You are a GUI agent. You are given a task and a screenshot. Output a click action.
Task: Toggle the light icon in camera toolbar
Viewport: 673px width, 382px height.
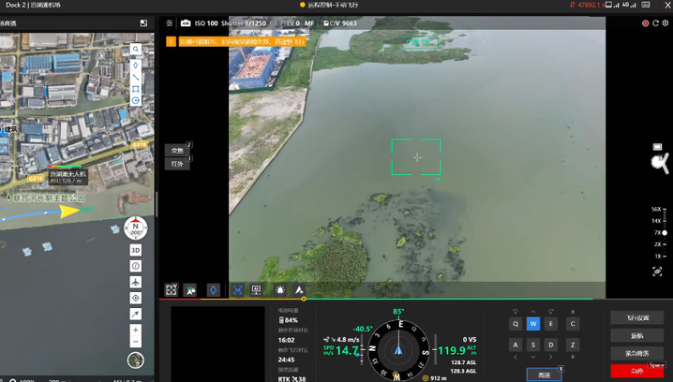(279, 290)
